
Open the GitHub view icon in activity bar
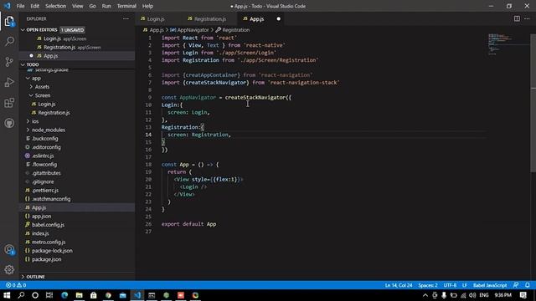pos(9,123)
